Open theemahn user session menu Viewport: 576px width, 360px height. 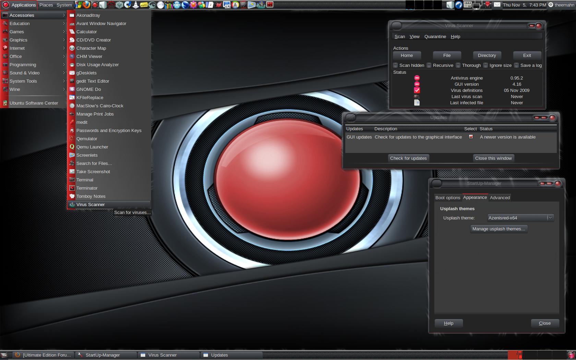pyautogui.click(x=561, y=5)
